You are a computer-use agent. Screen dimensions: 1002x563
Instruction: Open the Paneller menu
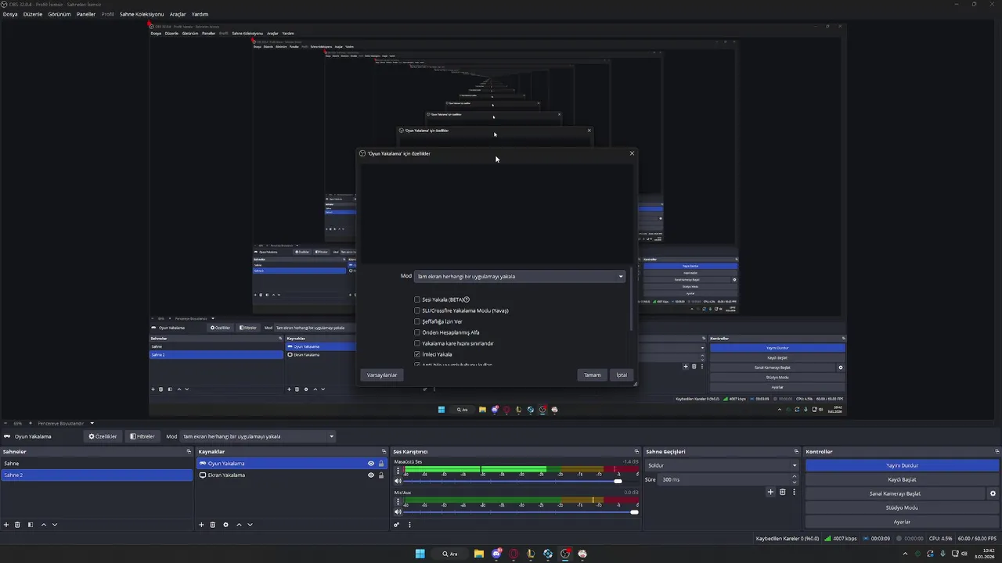click(x=86, y=14)
